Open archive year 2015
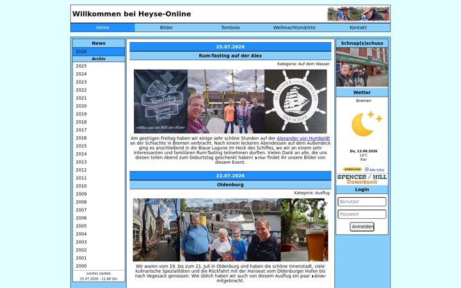This screenshot has height=288, width=461. click(99, 146)
